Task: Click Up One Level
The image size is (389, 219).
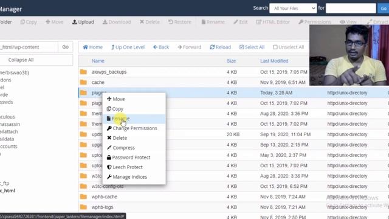Action: [128, 47]
